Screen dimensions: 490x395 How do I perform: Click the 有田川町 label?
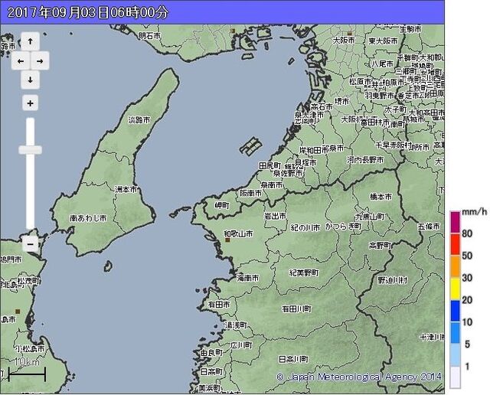[x=296, y=309]
